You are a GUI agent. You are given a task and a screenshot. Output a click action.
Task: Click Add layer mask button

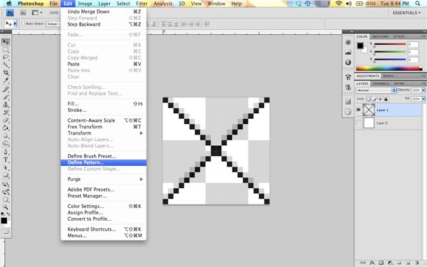coord(381,263)
